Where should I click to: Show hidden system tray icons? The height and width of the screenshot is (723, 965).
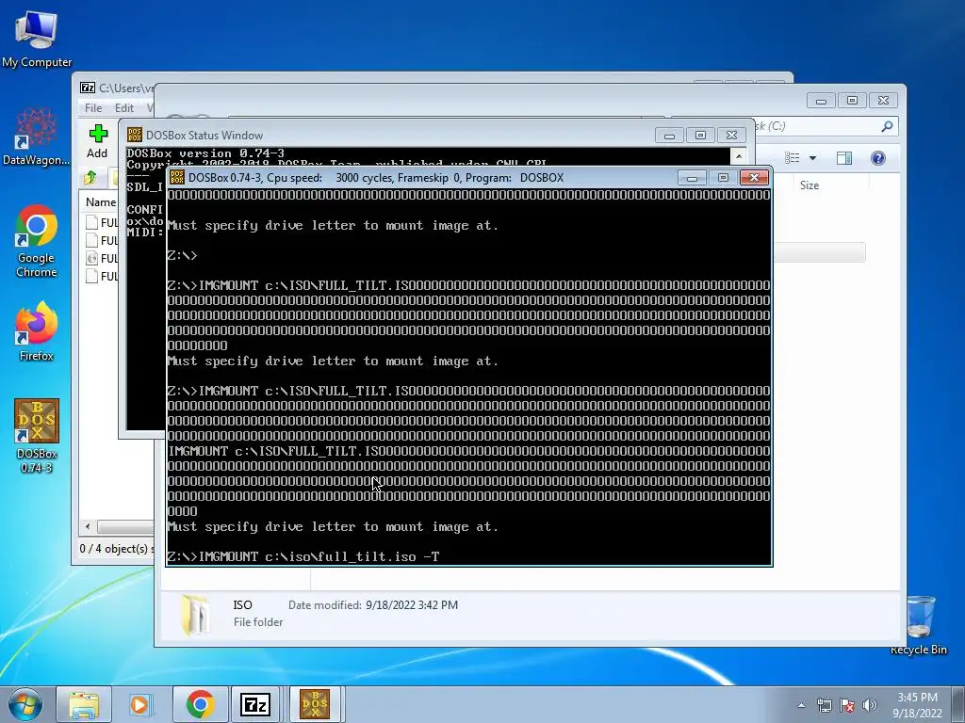(x=801, y=705)
